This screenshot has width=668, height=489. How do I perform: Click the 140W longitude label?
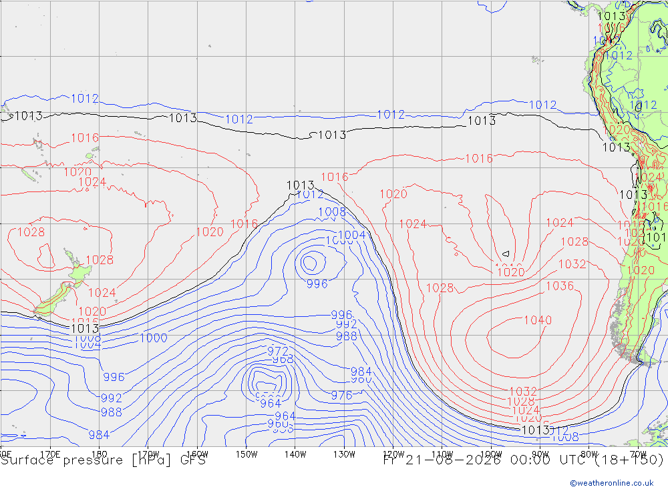[x=295, y=454]
